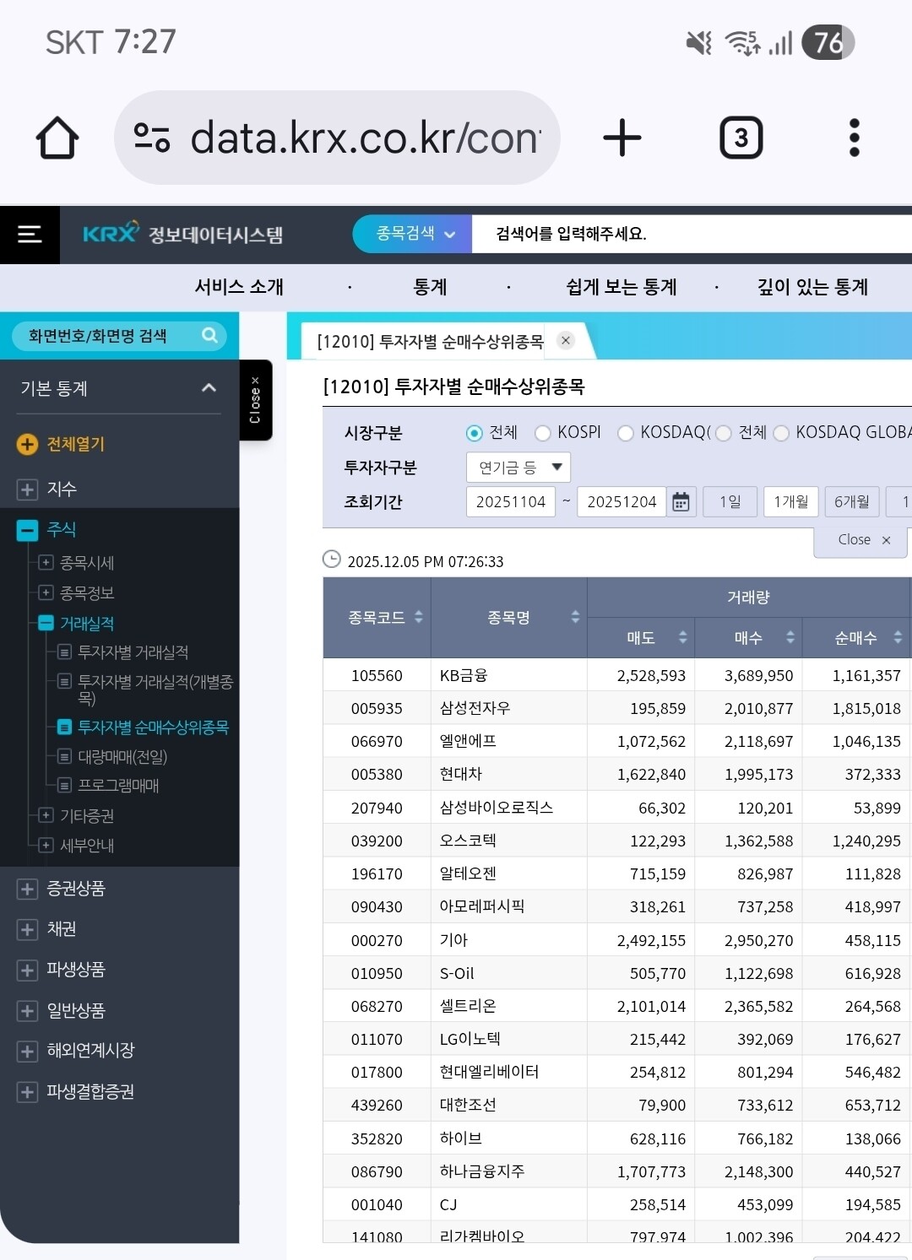
Task: Select the KOSPI radio button
Action: coord(543,433)
